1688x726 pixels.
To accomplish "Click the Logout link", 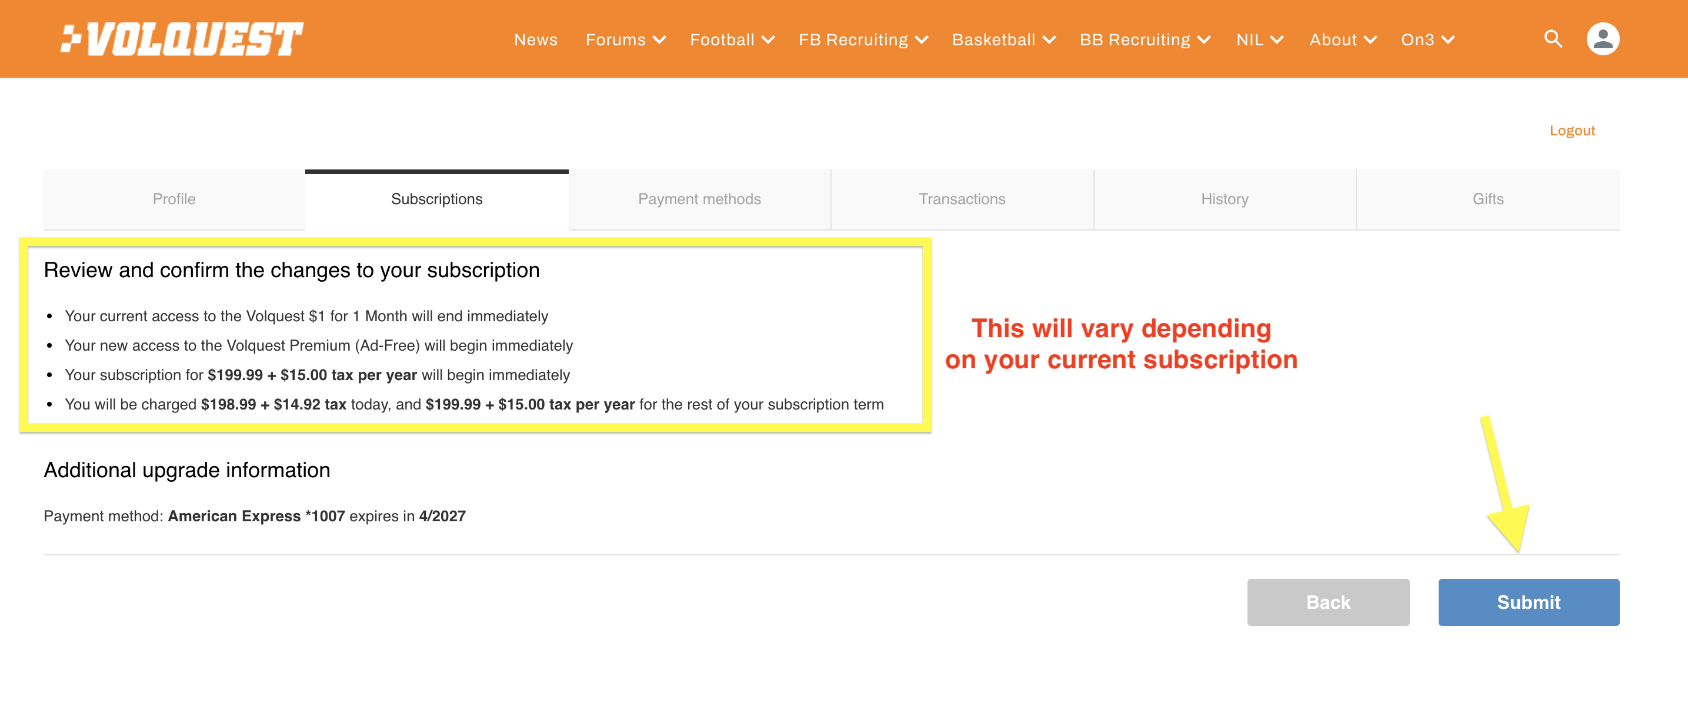I will tap(1572, 131).
